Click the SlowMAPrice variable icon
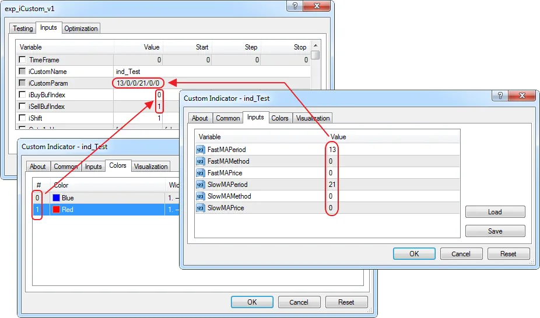This screenshot has width=540, height=318. click(200, 208)
